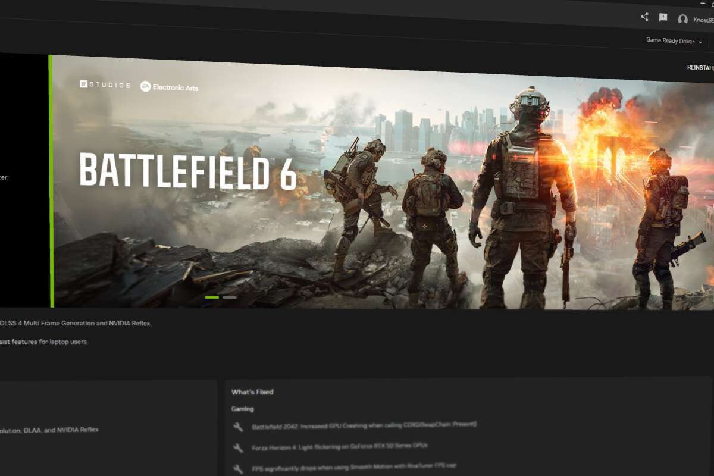Click the BATTLEFIELD 6 title text
The height and width of the screenshot is (476, 714).
187,171
